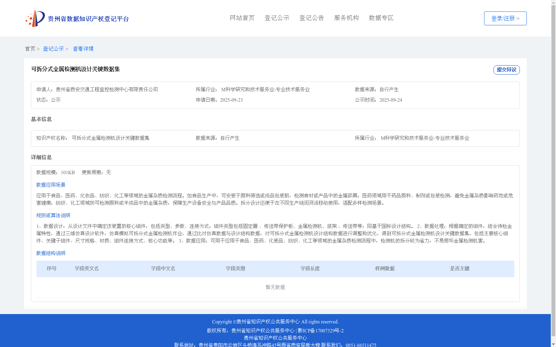Click the 字段中文名 column header
This screenshot has width=556, height=347.
(163, 269)
